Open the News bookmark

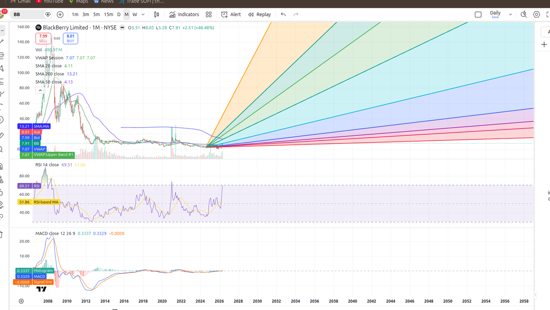(104, 2)
